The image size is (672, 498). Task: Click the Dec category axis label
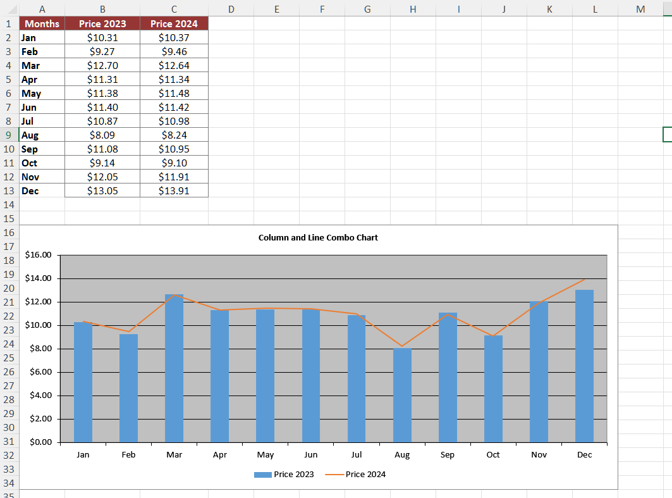pyautogui.click(x=584, y=454)
